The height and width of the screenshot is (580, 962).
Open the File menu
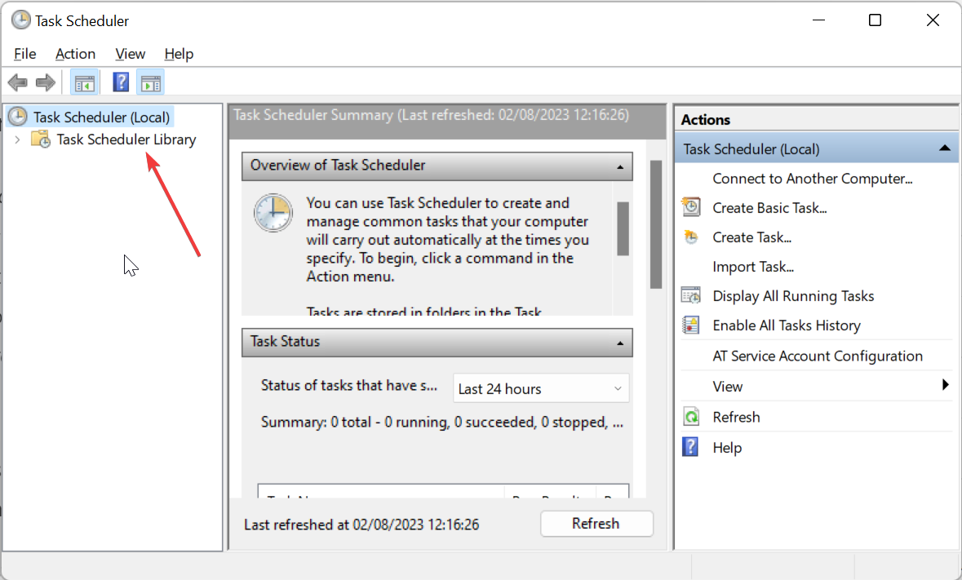tap(24, 54)
